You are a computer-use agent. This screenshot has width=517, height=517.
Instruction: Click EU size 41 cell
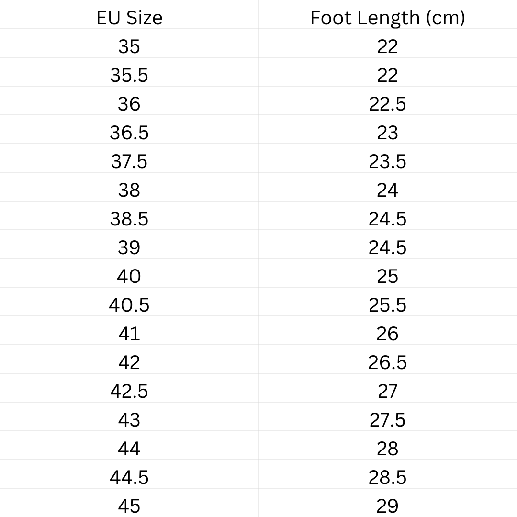(x=129, y=334)
